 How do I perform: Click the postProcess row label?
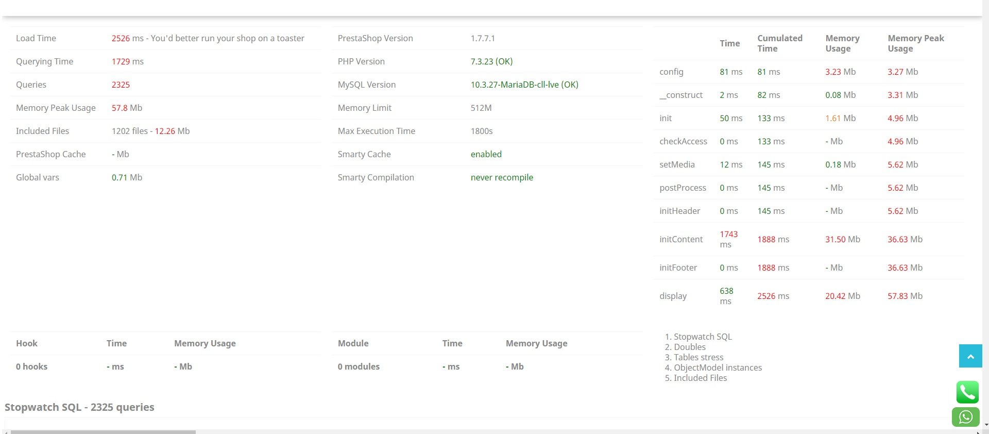(x=683, y=188)
